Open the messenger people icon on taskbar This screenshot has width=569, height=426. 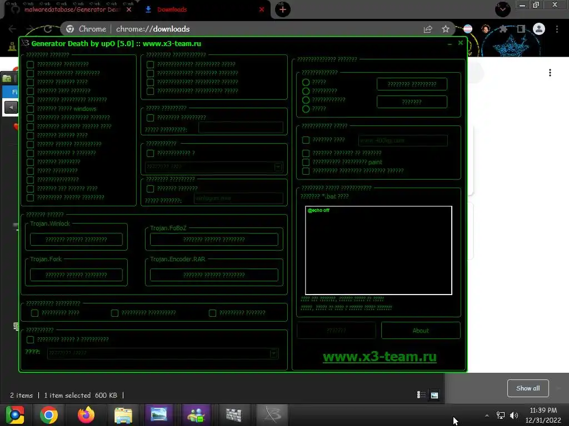[196, 415]
